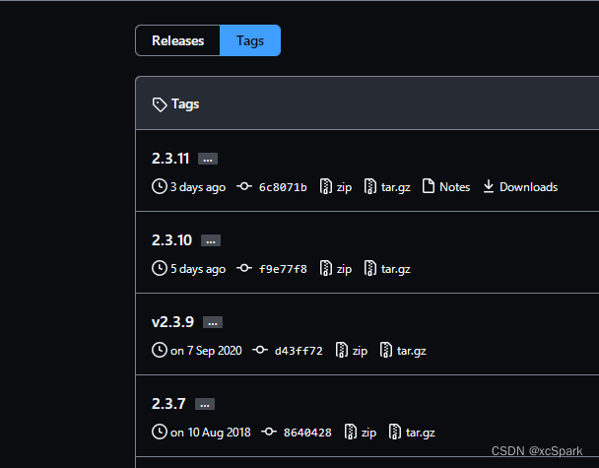Open commit d43ff72
This screenshot has height=468, width=599.
(299, 351)
